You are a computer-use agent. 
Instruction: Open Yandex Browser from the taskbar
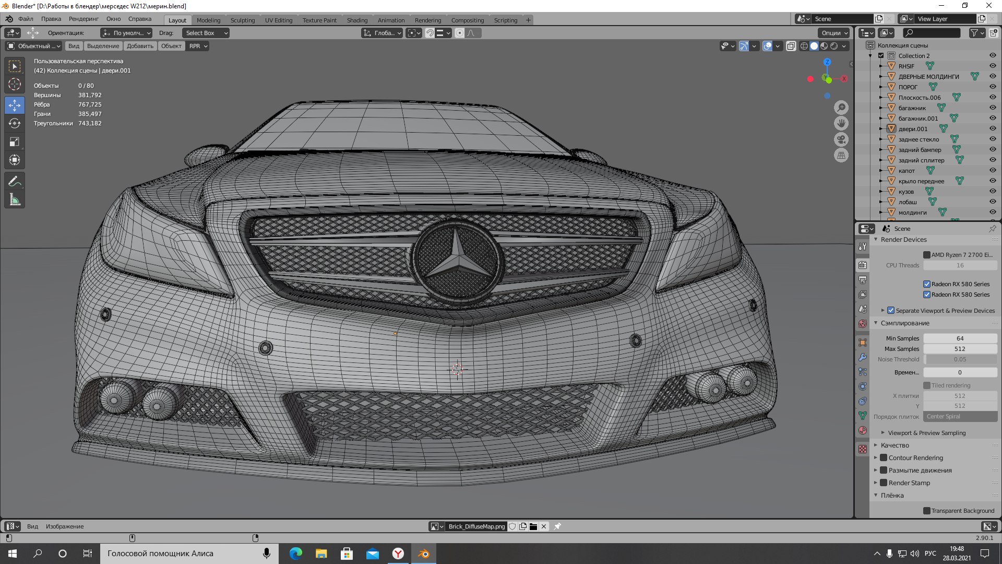coord(398,554)
